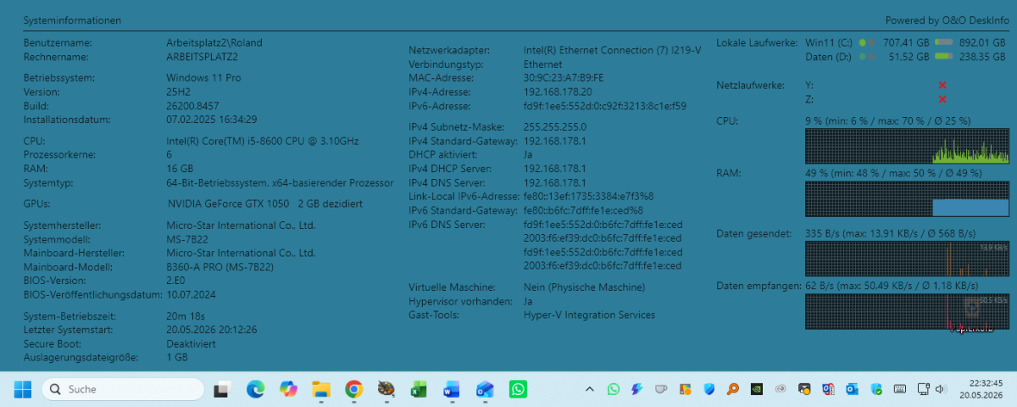
Task: Click the 'Systeminformationen' heading
Action: pos(72,20)
